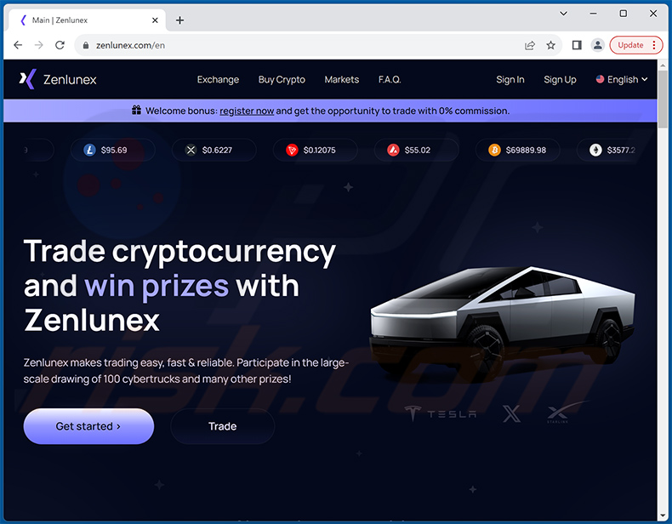Click the Tron price ticker icon
The image size is (672, 524).
click(x=292, y=150)
